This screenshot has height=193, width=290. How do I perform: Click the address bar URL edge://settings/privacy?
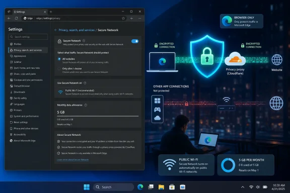pyautogui.click(x=48, y=18)
